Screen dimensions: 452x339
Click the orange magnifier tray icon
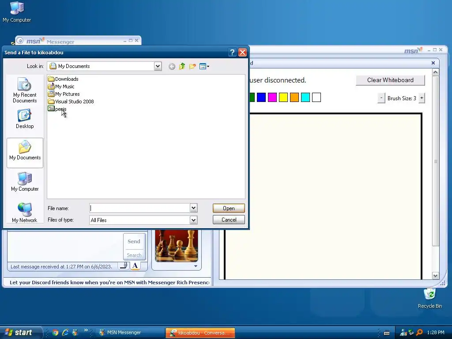click(x=419, y=333)
